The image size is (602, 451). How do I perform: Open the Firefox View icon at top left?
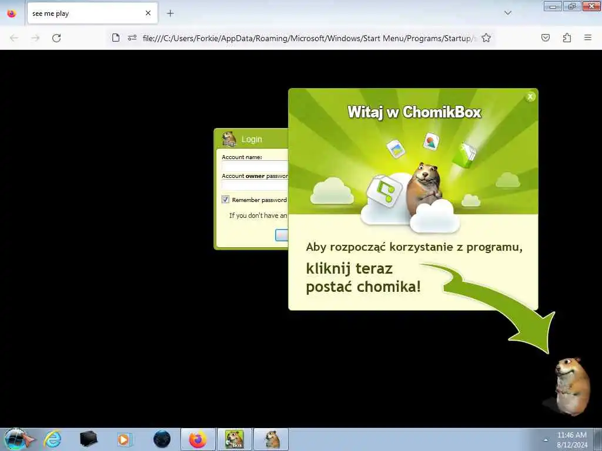click(x=12, y=14)
